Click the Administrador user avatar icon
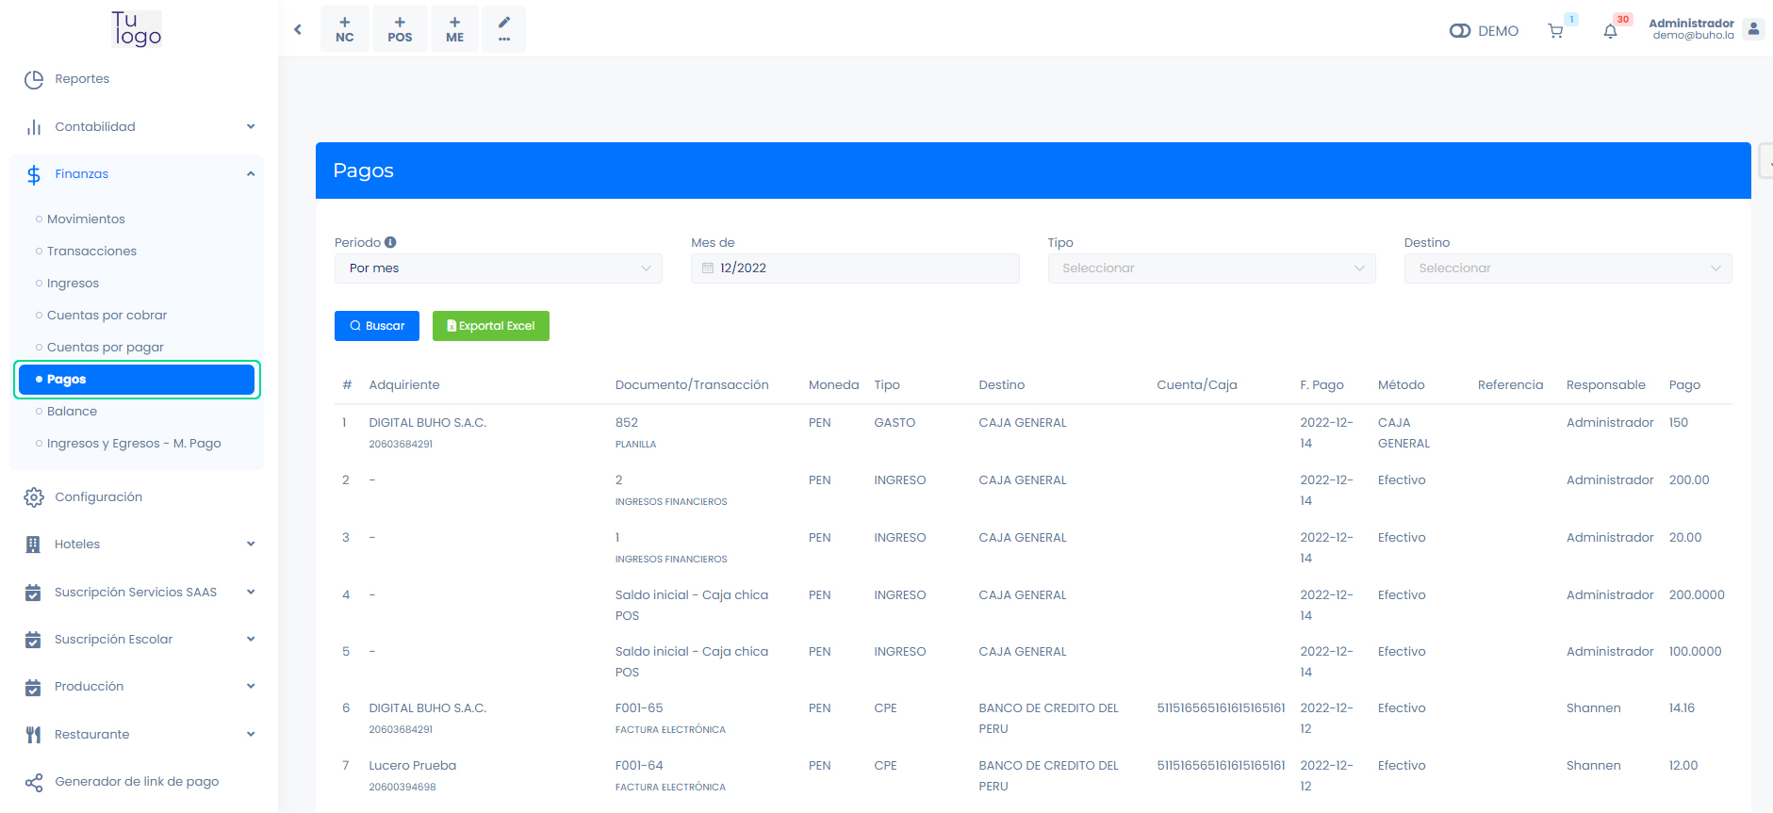The image size is (1773, 813). point(1752,29)
